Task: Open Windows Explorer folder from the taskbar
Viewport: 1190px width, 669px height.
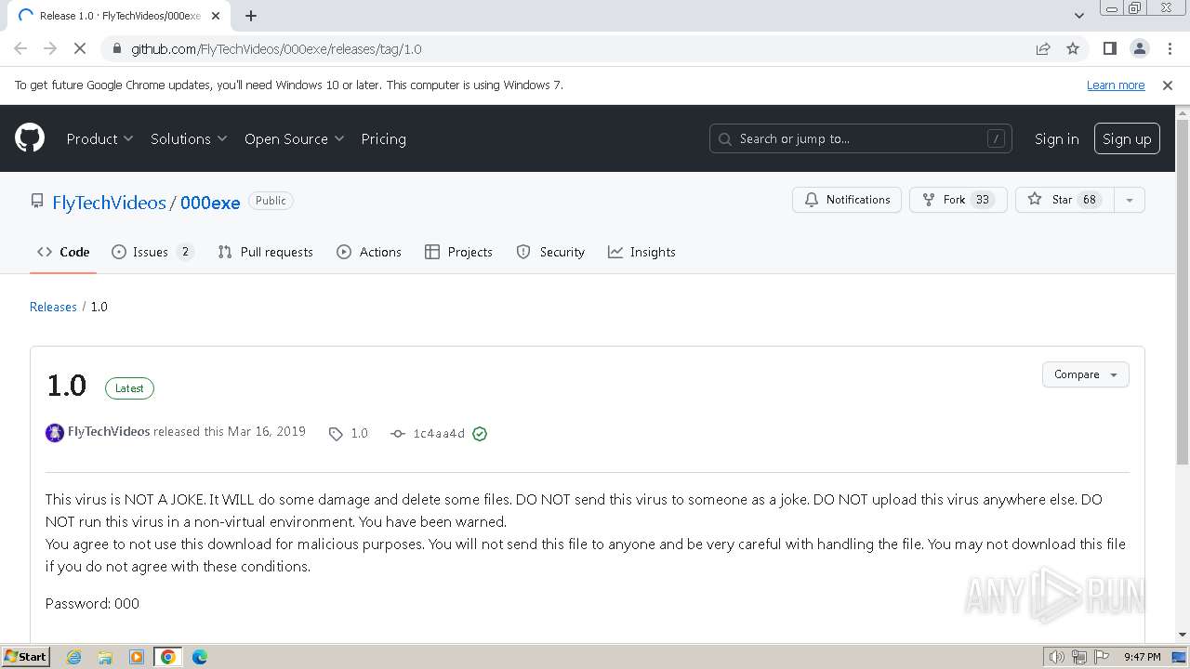Action: point(105,657)
